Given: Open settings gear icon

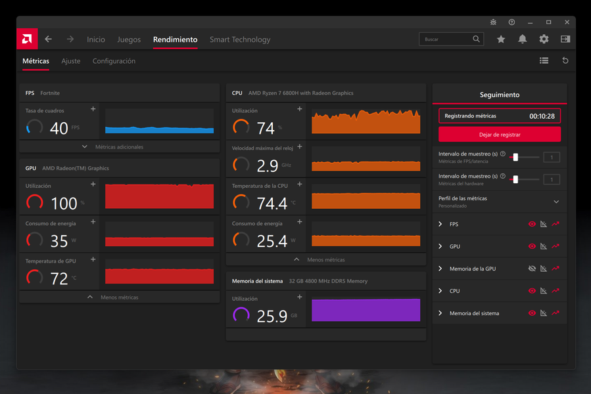Looking at the screenshot, I should (x=544, y=39).
